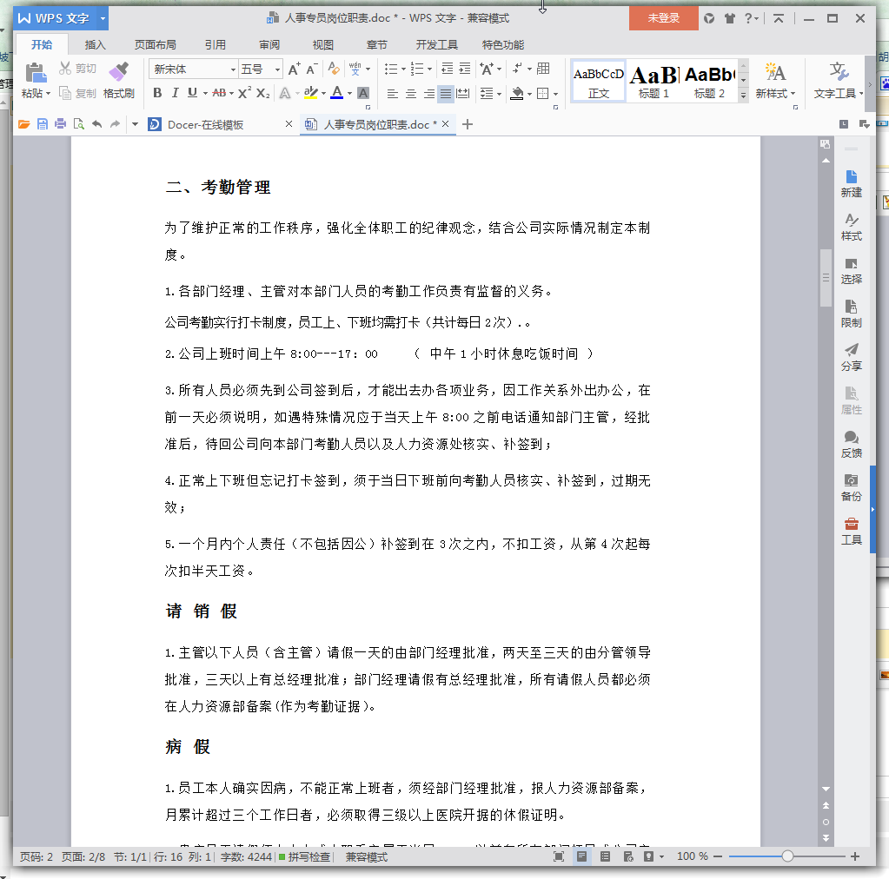Toggle Italic formatting
Screen dimensions: 889x879
175,93
